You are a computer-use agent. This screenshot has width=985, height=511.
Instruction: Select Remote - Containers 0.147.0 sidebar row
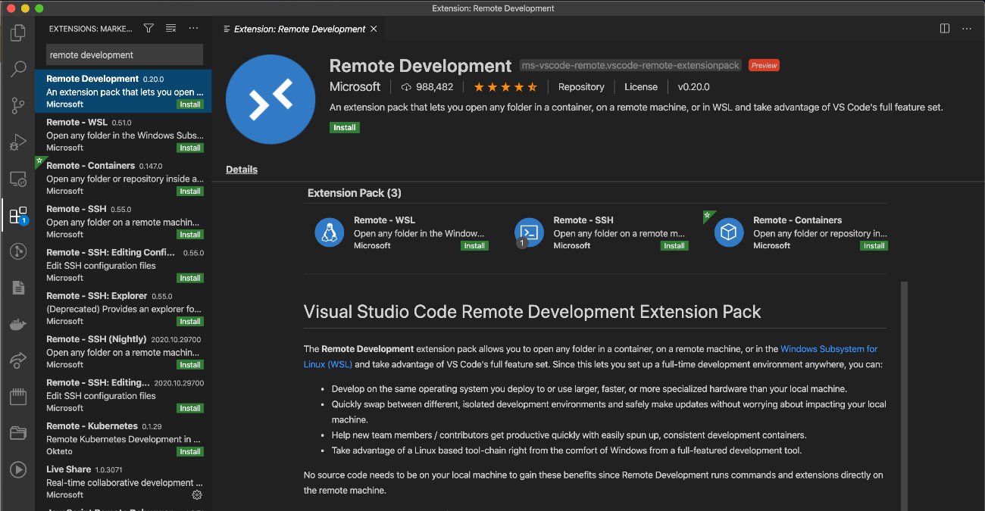124,178
